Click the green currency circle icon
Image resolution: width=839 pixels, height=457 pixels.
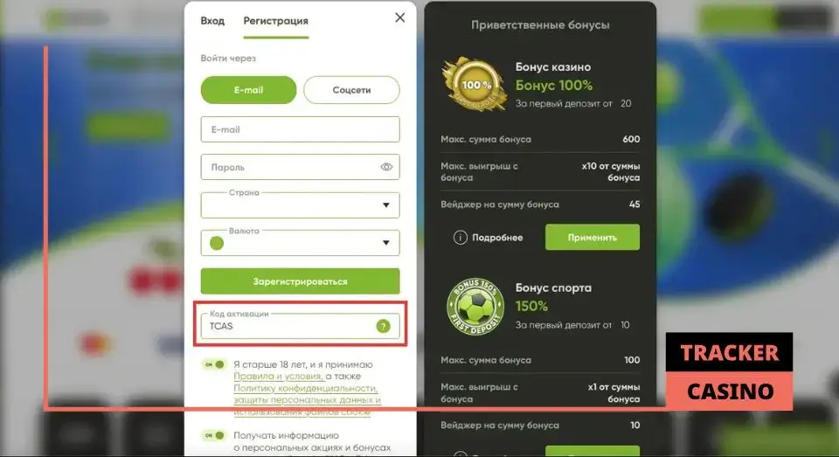(x=217, y=244)
